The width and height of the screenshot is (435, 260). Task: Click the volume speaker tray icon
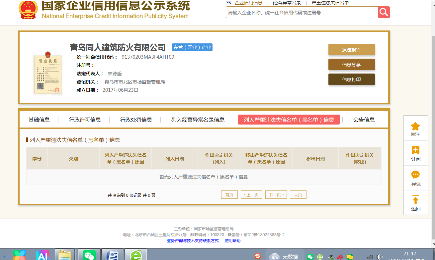[x=380, y=257]
